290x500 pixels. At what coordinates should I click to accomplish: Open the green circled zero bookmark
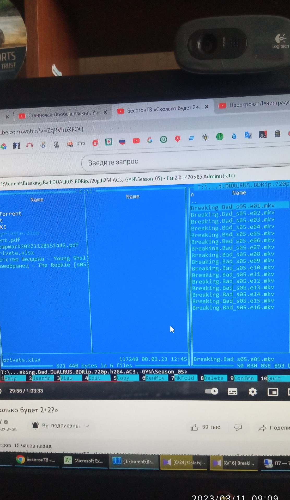[x=164, y=140]
